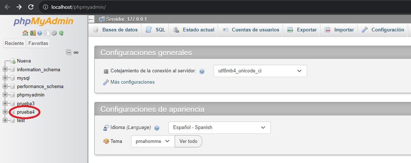Click the link with main panel icon

pyautogui.click(x=76, y=53)
